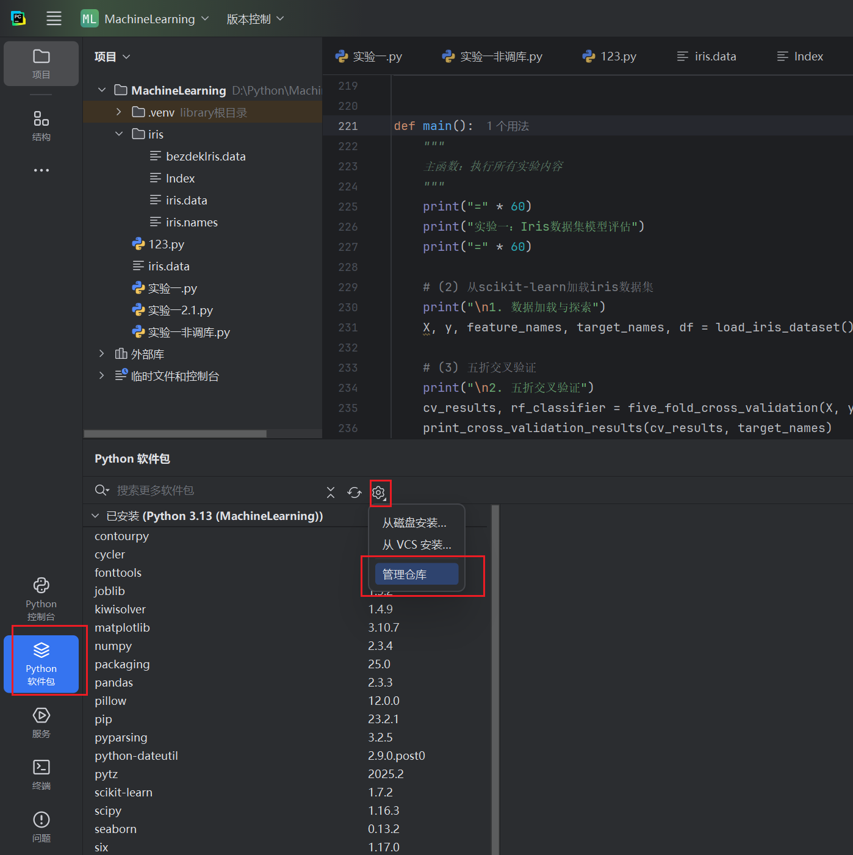This screenshot has width=853, height=855.
Task: Expand 临时文件和控制台 node
Action: [x=102, y=376]
